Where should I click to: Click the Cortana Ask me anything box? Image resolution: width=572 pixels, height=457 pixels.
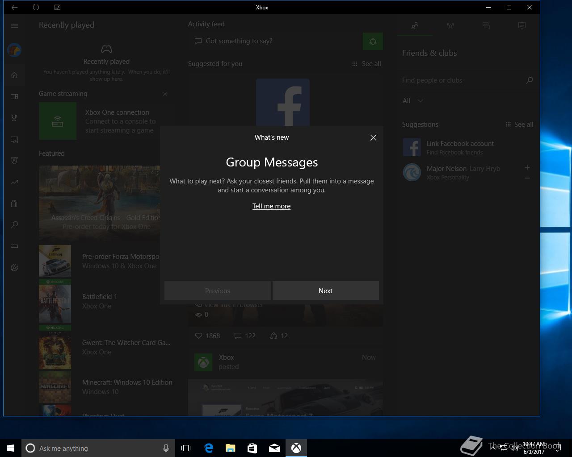tap(98, 448)
